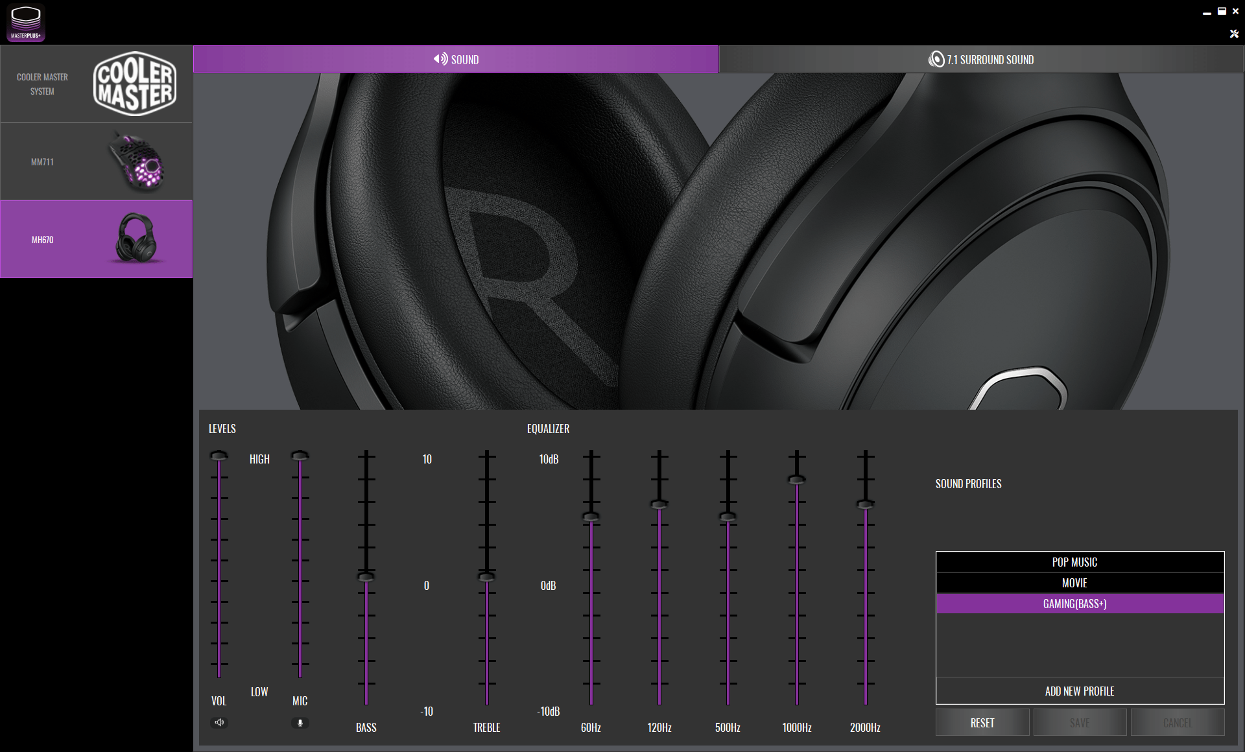The width and height of the screenshot is (1245, 752).
Task: Mute the microphone icon below MIC
Action: 300,722
